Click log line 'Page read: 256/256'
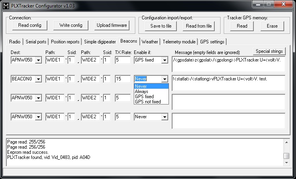This screenshot has height=179, width=296. click(x=26, y=147)
